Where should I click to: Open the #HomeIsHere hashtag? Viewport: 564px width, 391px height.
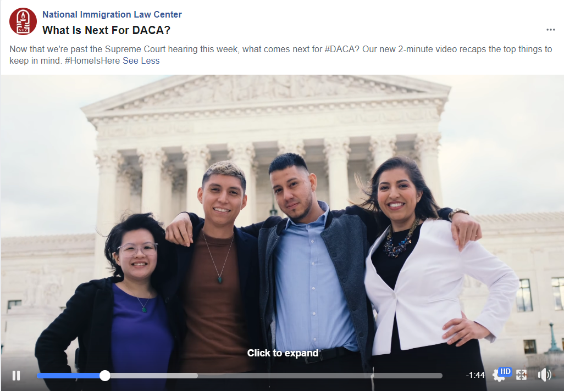click(92, 61)
